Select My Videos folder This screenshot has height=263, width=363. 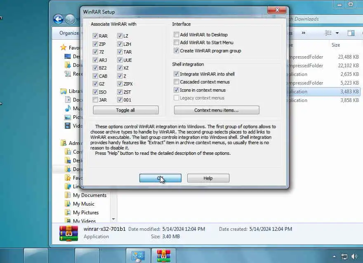(84, 220)
